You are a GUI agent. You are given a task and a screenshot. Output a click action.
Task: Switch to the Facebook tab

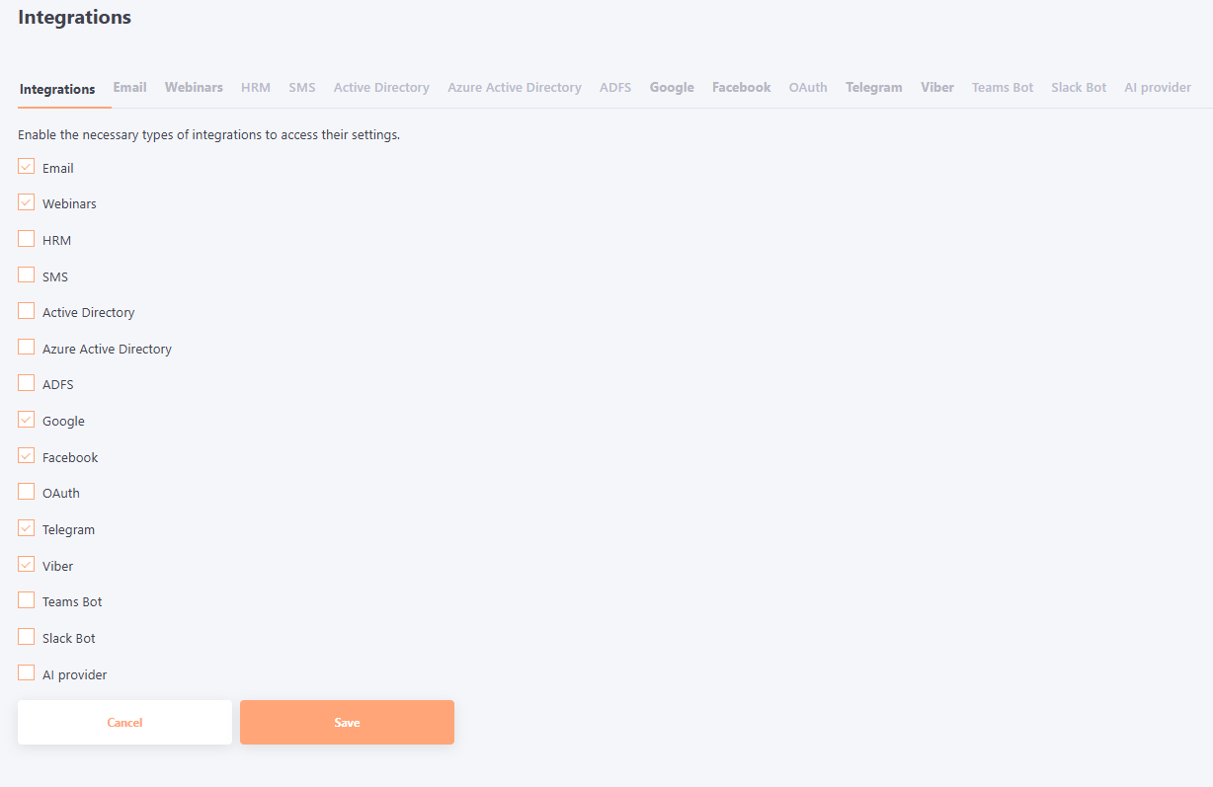(x=741, y=88)
